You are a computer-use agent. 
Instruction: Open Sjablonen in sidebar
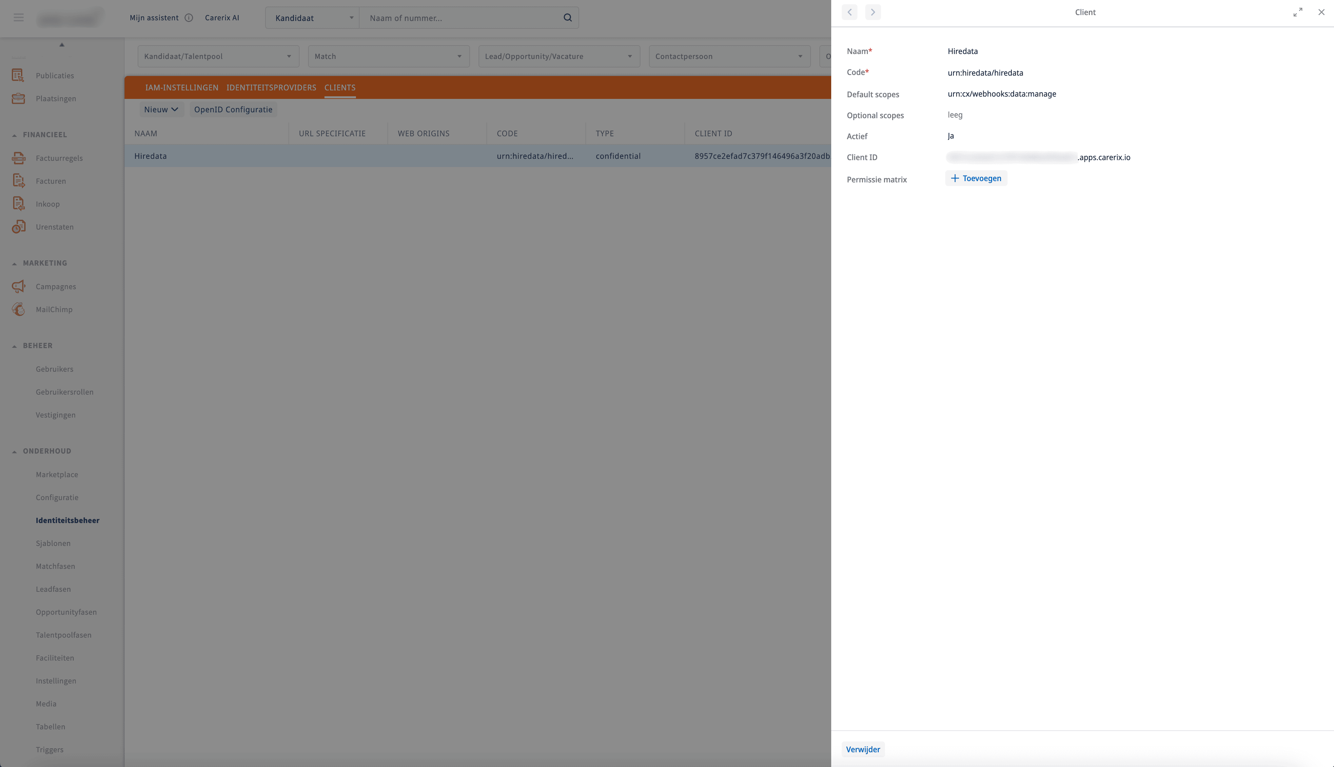53,543
